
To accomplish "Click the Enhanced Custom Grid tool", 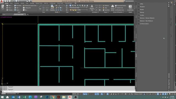I will pos(30,5).
